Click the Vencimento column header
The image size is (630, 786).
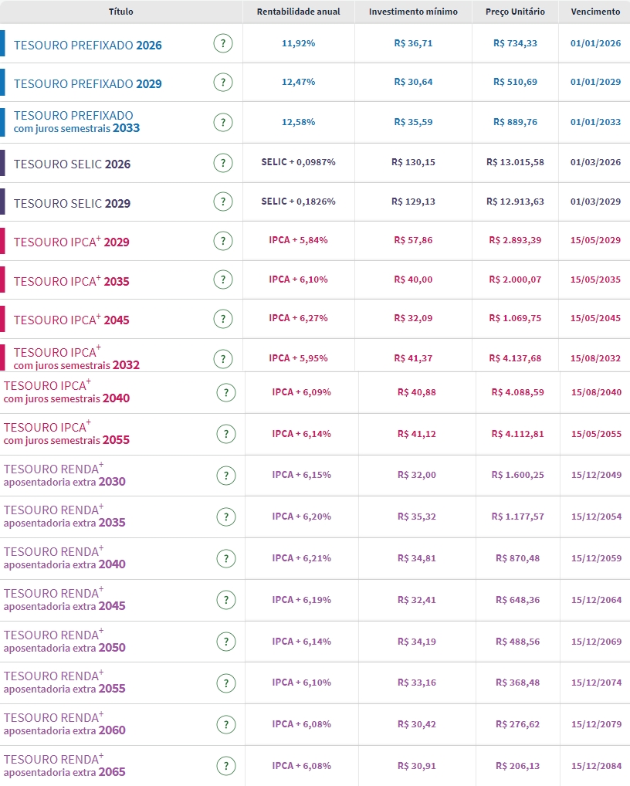tap(594, 12)
